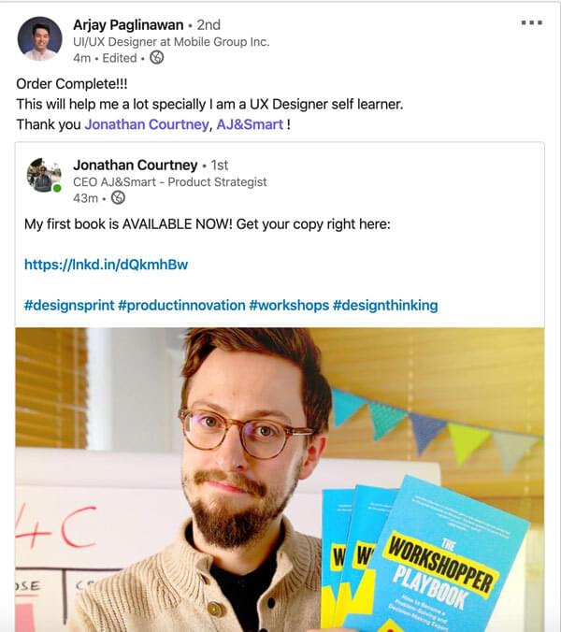The width and height of the screenshot is (561, 632).
Task: Select the #workshops hashtag
Action: (289, 305)
